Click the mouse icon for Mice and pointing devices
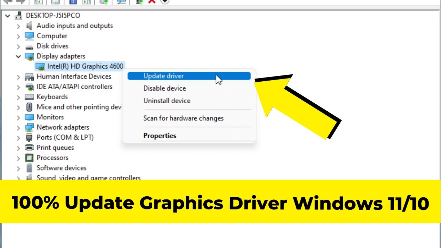441x248 pixels. point(29,107)
